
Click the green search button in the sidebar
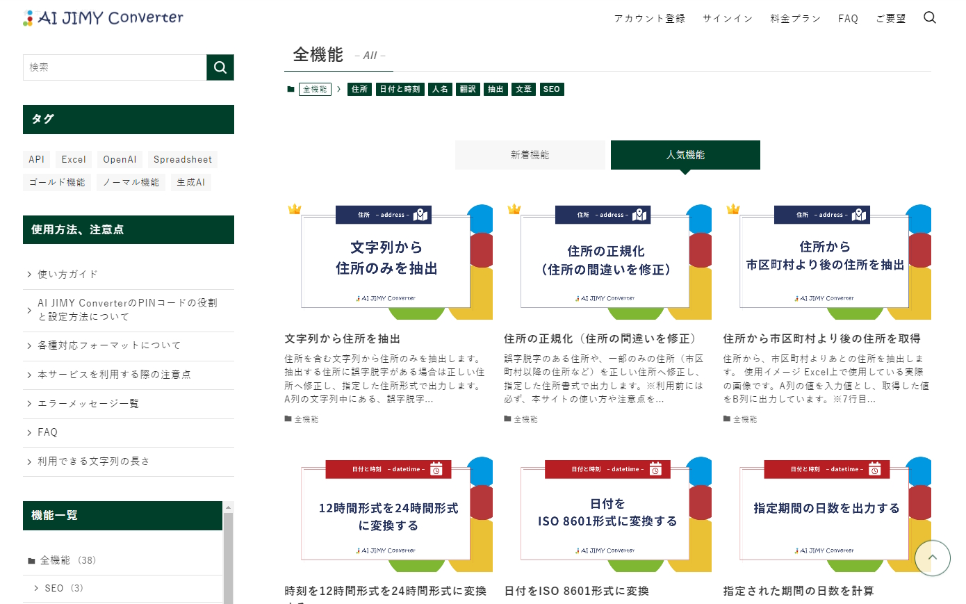pyautogui.click(x=220, y=67)
